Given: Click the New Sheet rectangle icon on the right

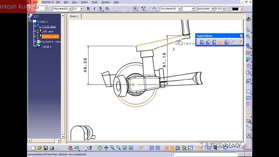Looking at the screenshot, I should 248,92.
